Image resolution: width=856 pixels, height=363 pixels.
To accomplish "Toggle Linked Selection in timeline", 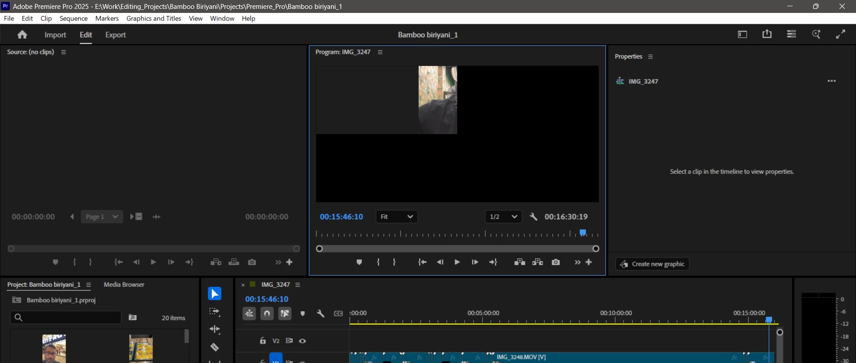I will [285, 314].
